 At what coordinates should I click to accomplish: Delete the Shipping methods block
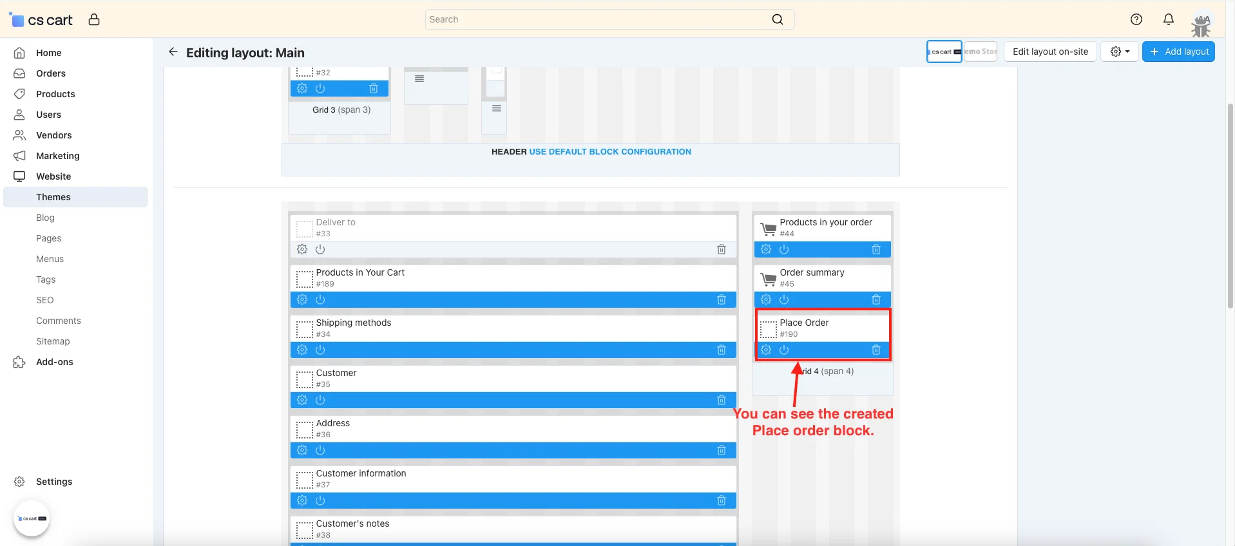[x=722, y=350]
